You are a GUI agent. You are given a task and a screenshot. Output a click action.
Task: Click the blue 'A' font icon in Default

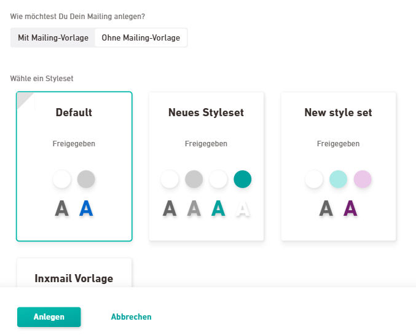(x=86, y=209)
